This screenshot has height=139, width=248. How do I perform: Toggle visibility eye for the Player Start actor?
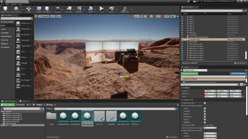pyautogui.click(x=182, y=42)
